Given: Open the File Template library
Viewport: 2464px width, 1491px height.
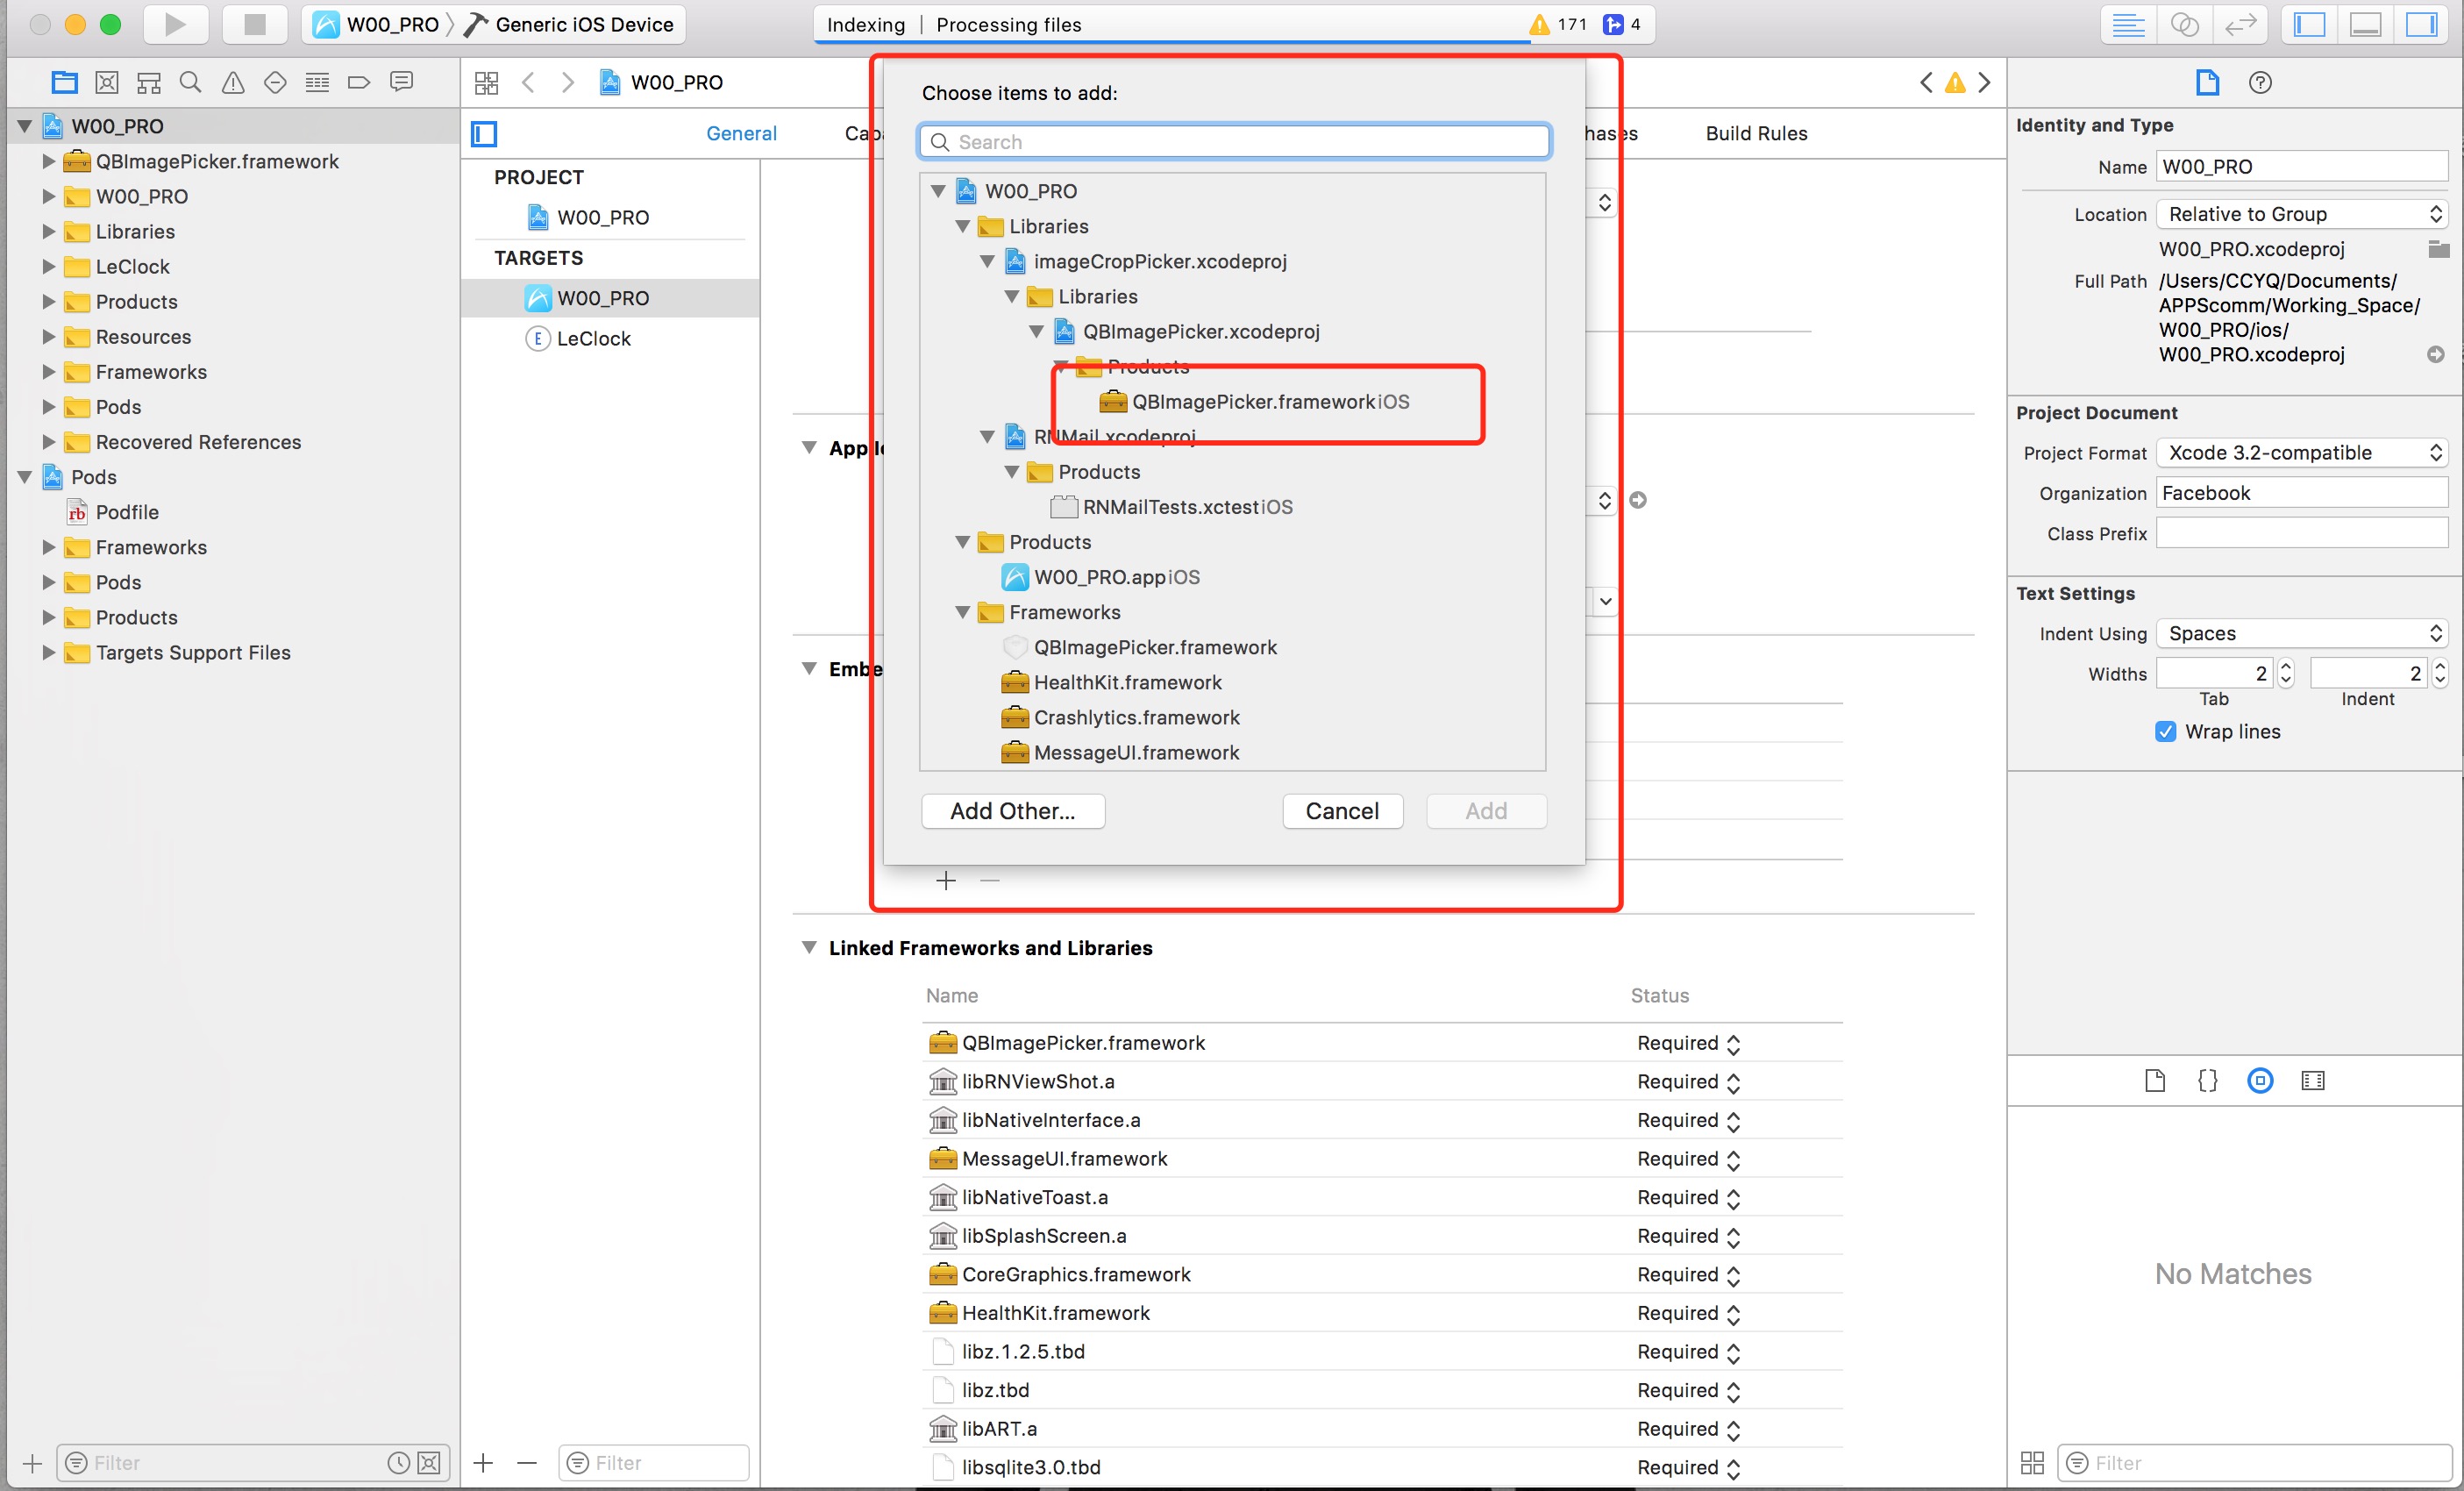Looking at the screenshot, I should [x=2155, y=1080].
